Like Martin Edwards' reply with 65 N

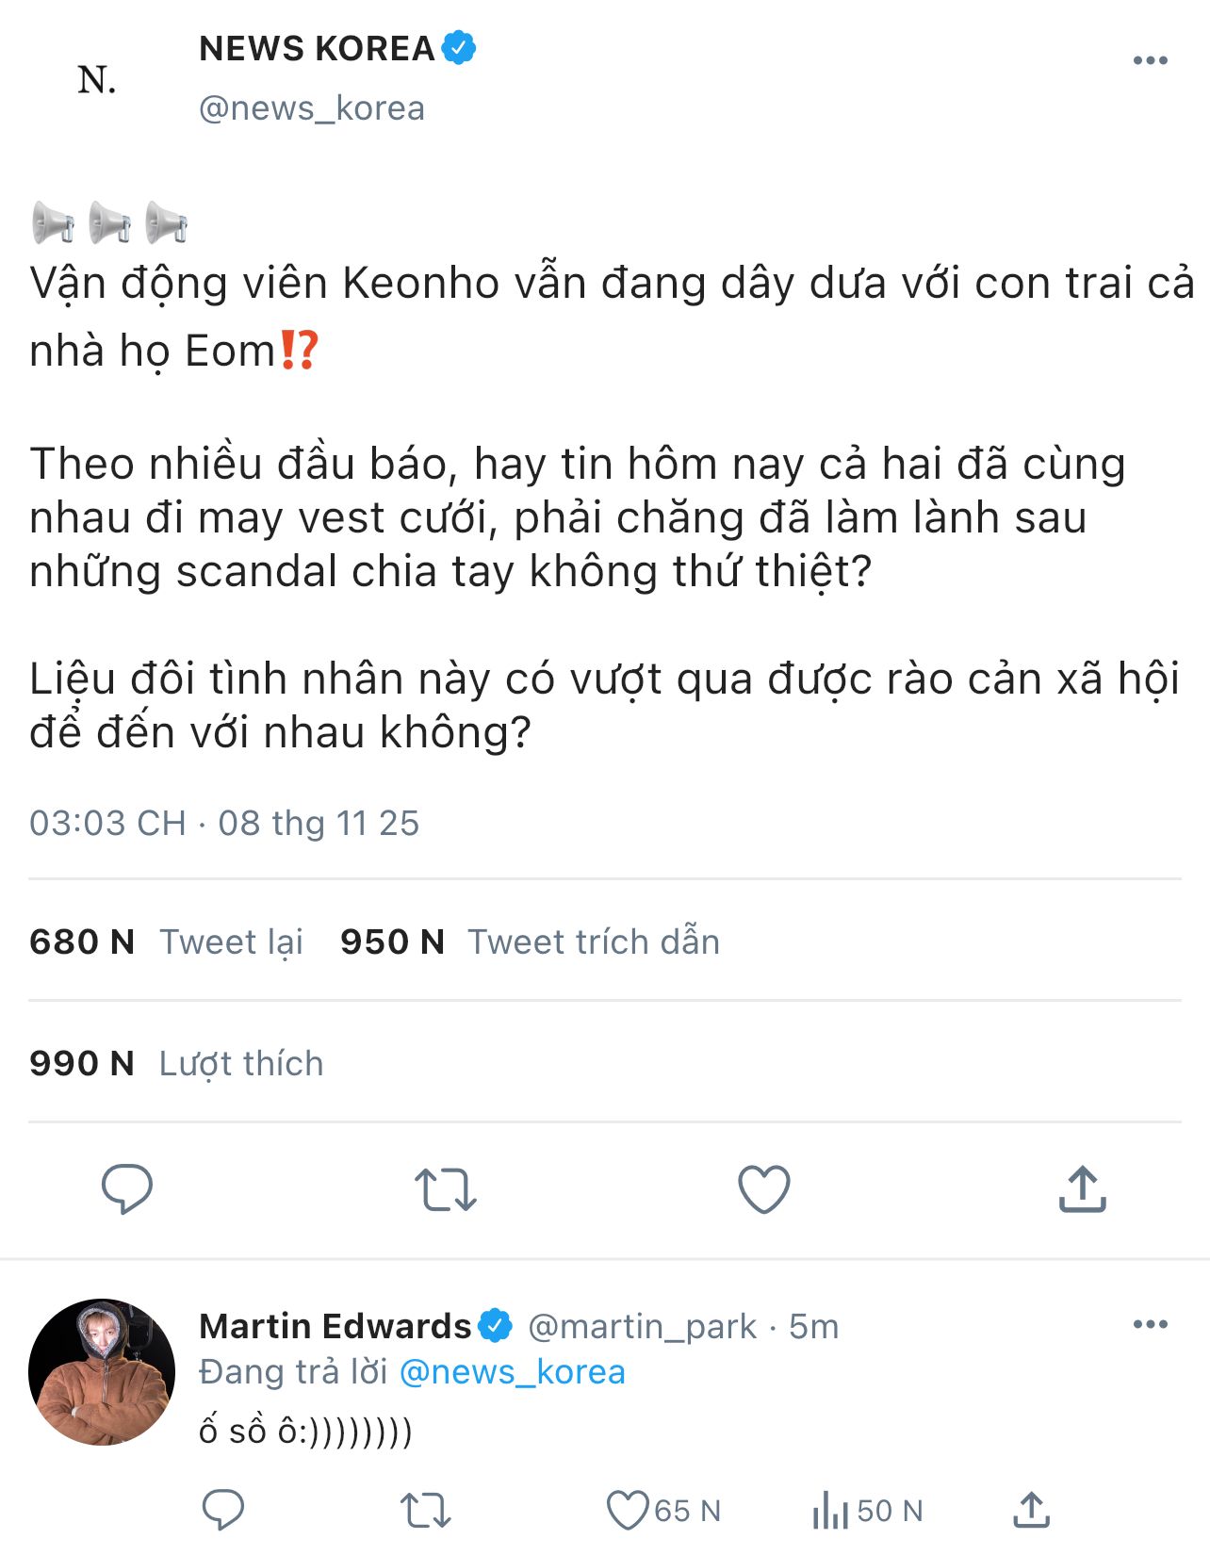628,1510
